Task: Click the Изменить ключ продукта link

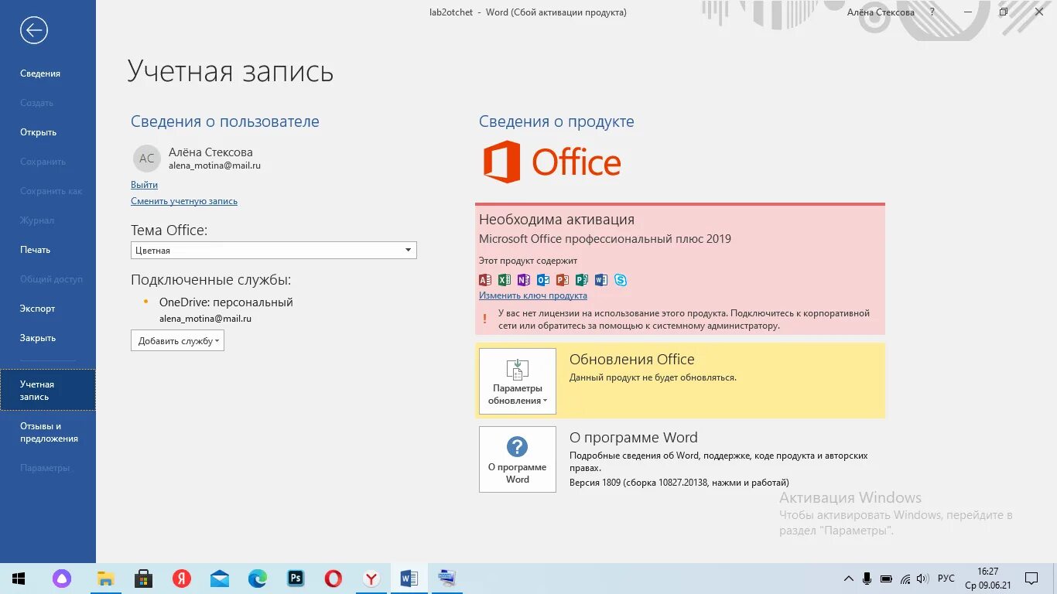Action: (x=533, y=295)
